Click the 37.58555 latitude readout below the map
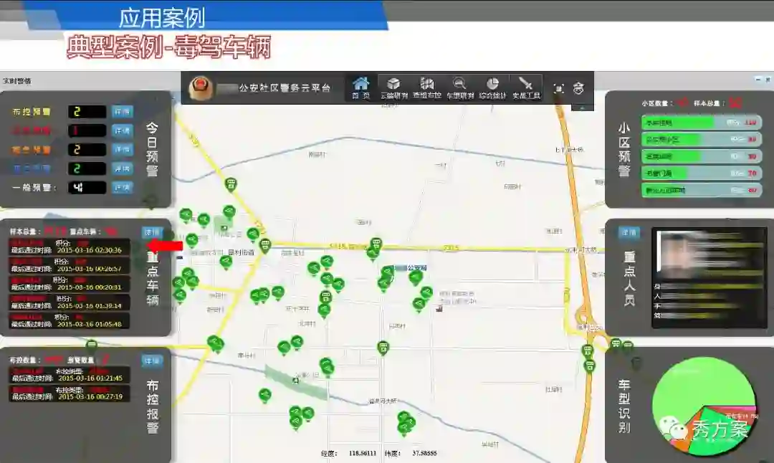This screenshot has width=774, height=463. coord(424,453)
